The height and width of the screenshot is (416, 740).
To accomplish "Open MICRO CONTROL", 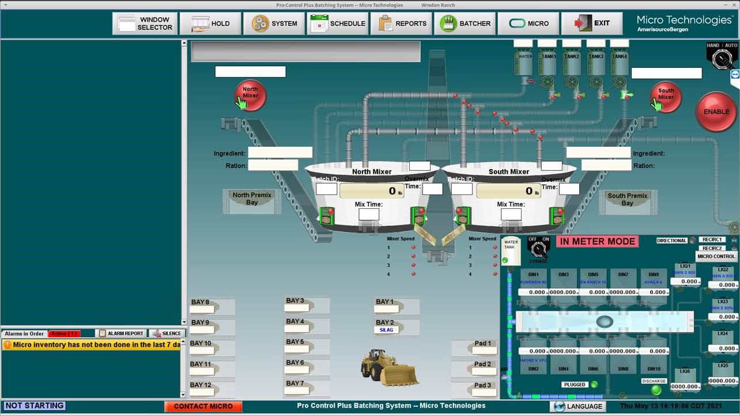I will (x=716, y=257).
